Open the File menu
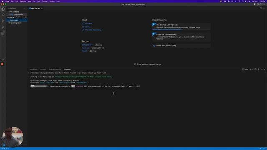The image size is (267, 150). (12, 1)
